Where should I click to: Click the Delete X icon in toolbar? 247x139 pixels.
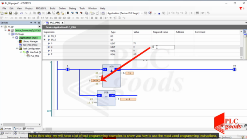click(x=44, y=13)
